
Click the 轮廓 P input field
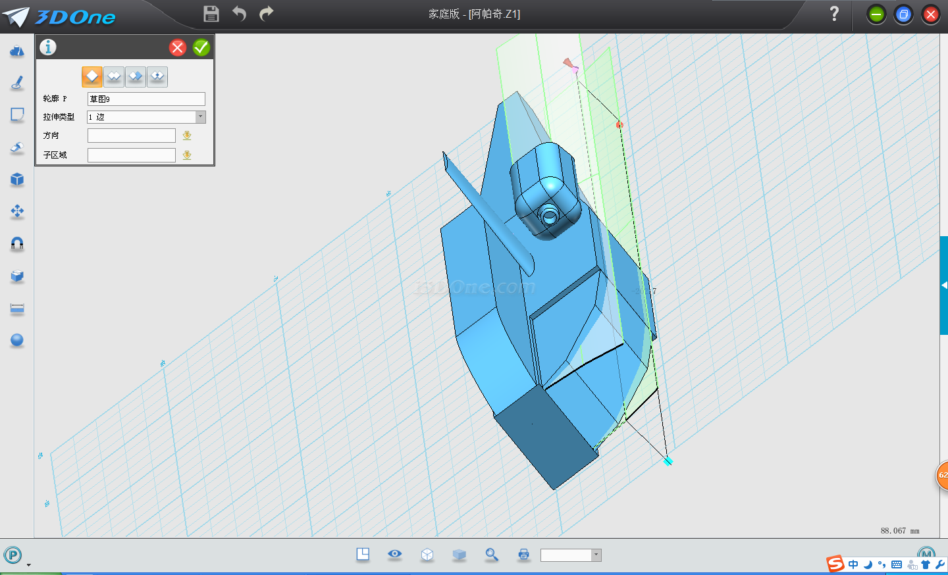(x=146, y=99)
